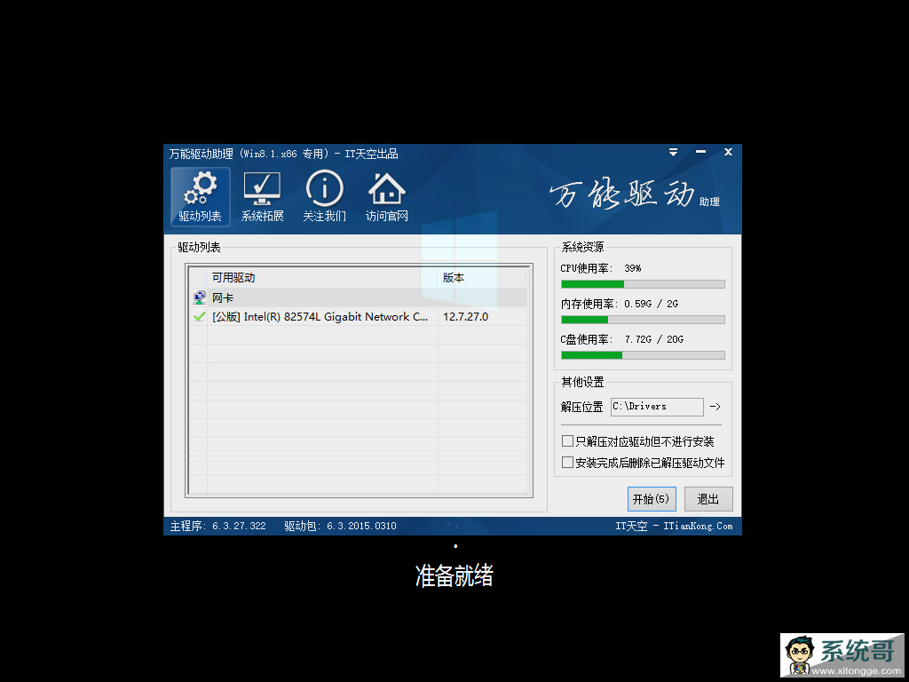
Task: Click the arrow button to browse extraction path
Action: click(x=715, y=407)
